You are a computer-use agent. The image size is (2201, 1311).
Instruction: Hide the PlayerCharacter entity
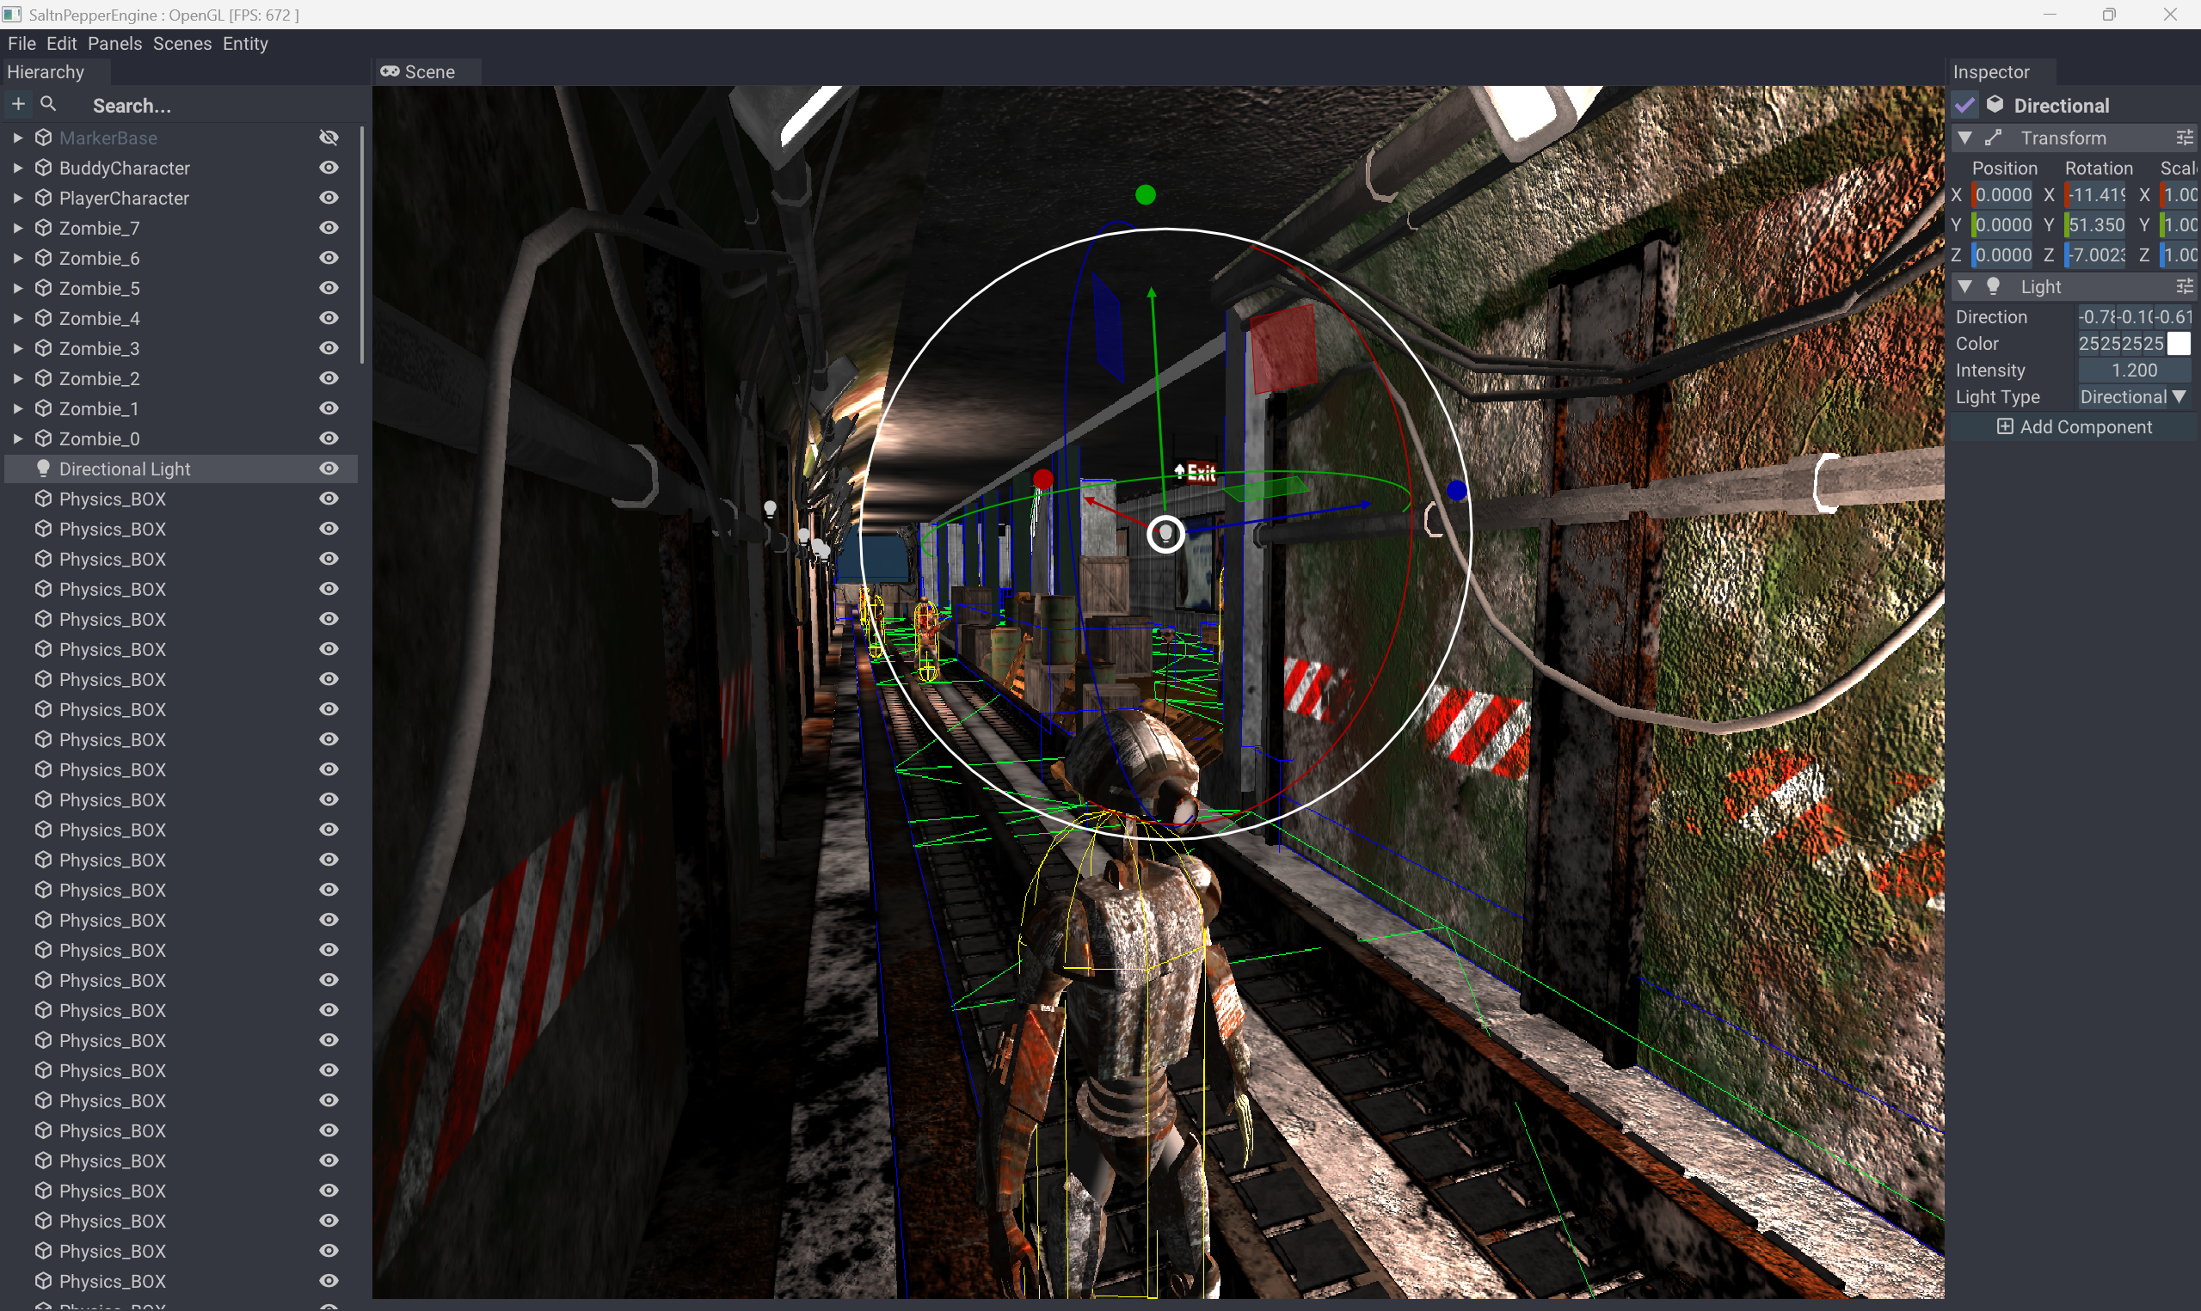point(329,198)
